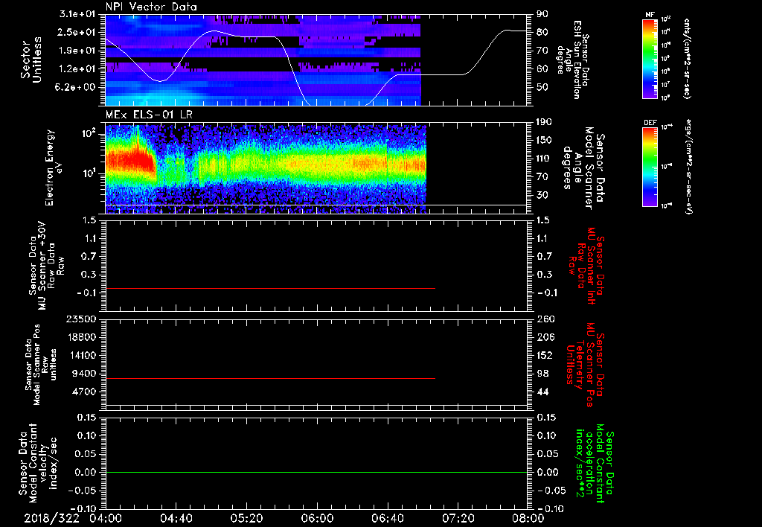Click the "-0.10" left tick of velocity panel
The height and width of the screenshot is (527, 762).
click(x=83, y=508)
